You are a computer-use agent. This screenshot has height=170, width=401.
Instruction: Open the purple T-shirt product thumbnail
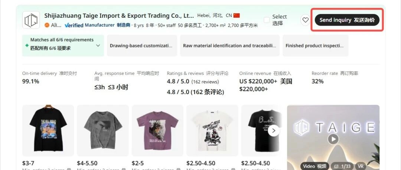157,130
